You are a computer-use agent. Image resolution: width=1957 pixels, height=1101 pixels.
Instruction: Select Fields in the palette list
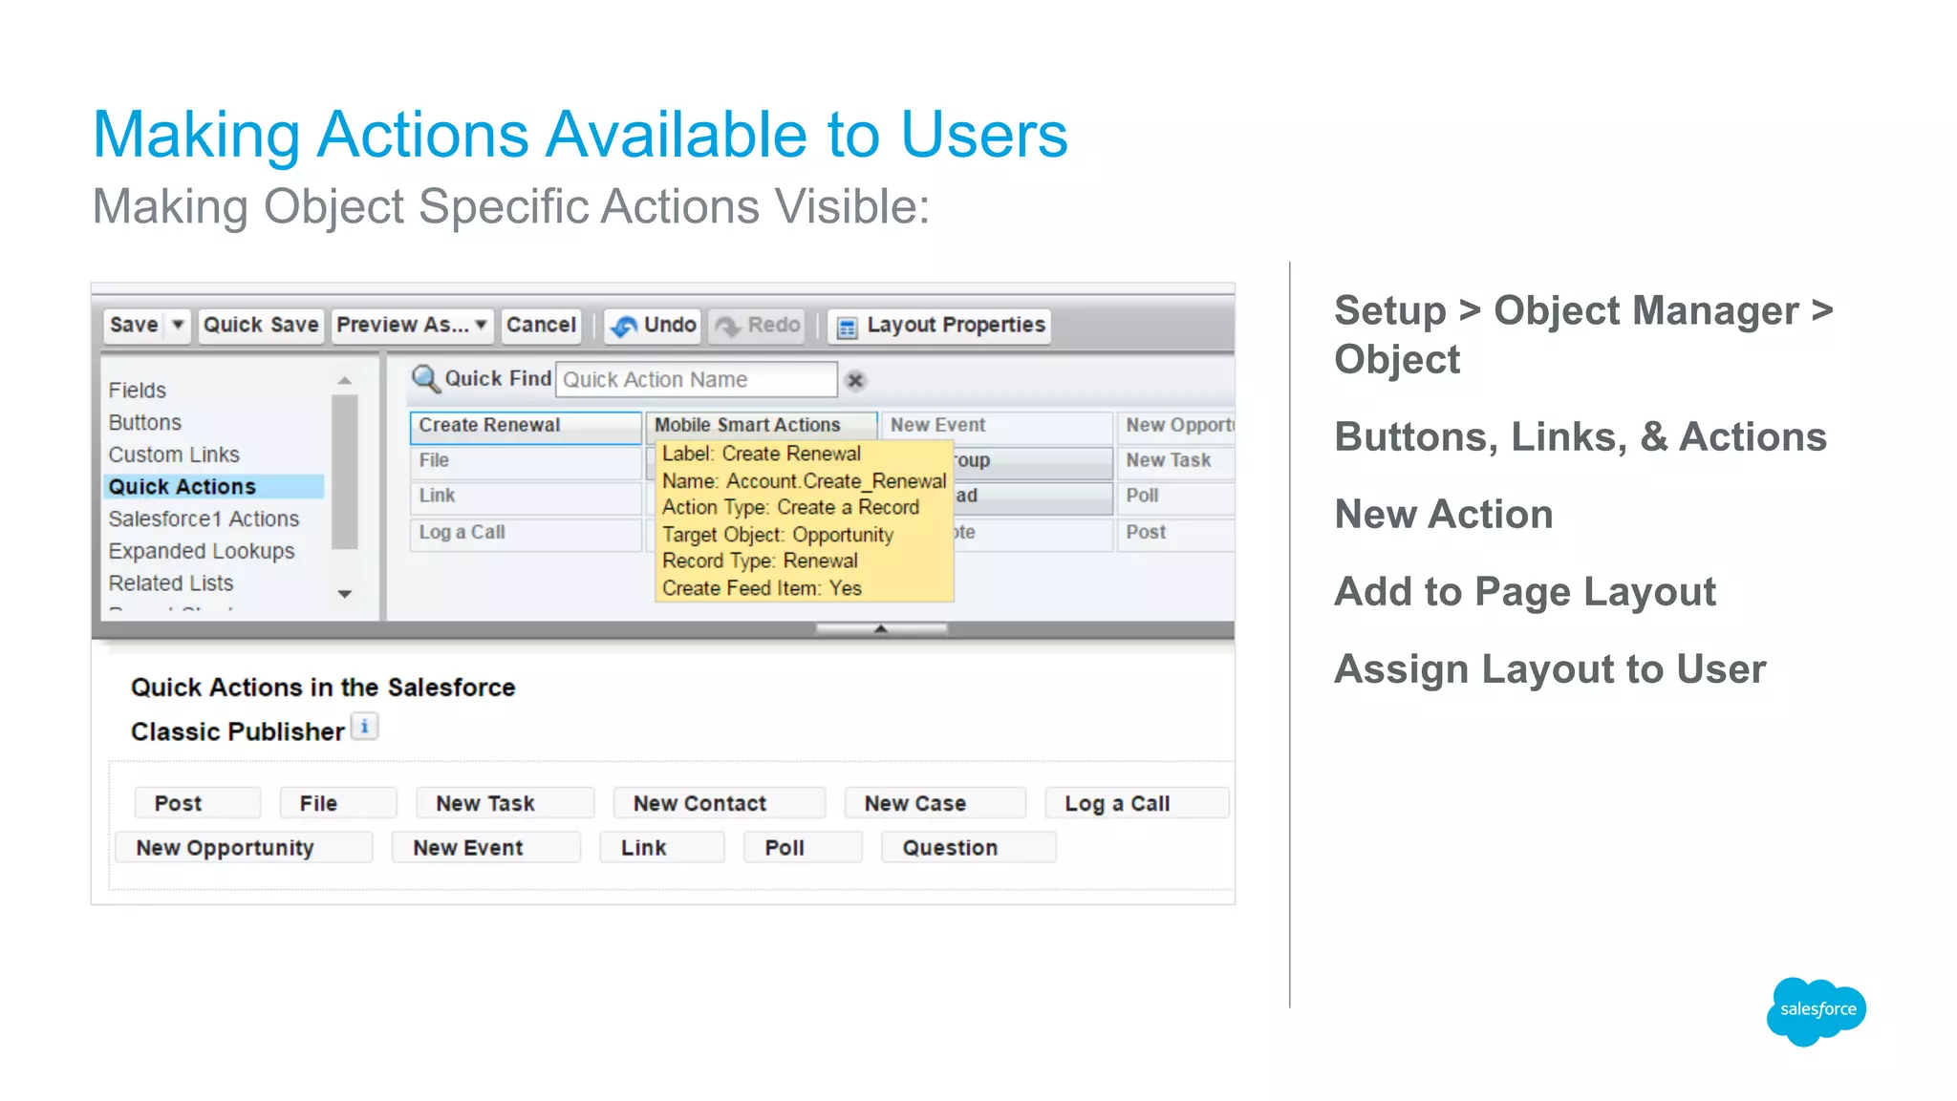(138, 390)
